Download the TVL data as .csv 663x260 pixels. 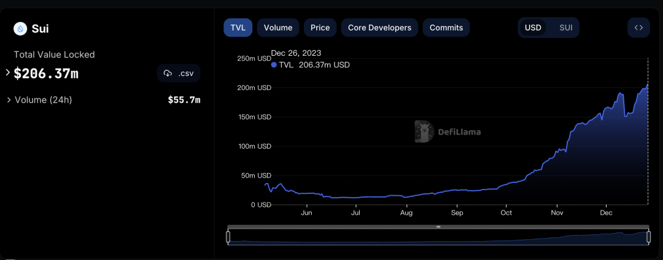tap(179, 73)
